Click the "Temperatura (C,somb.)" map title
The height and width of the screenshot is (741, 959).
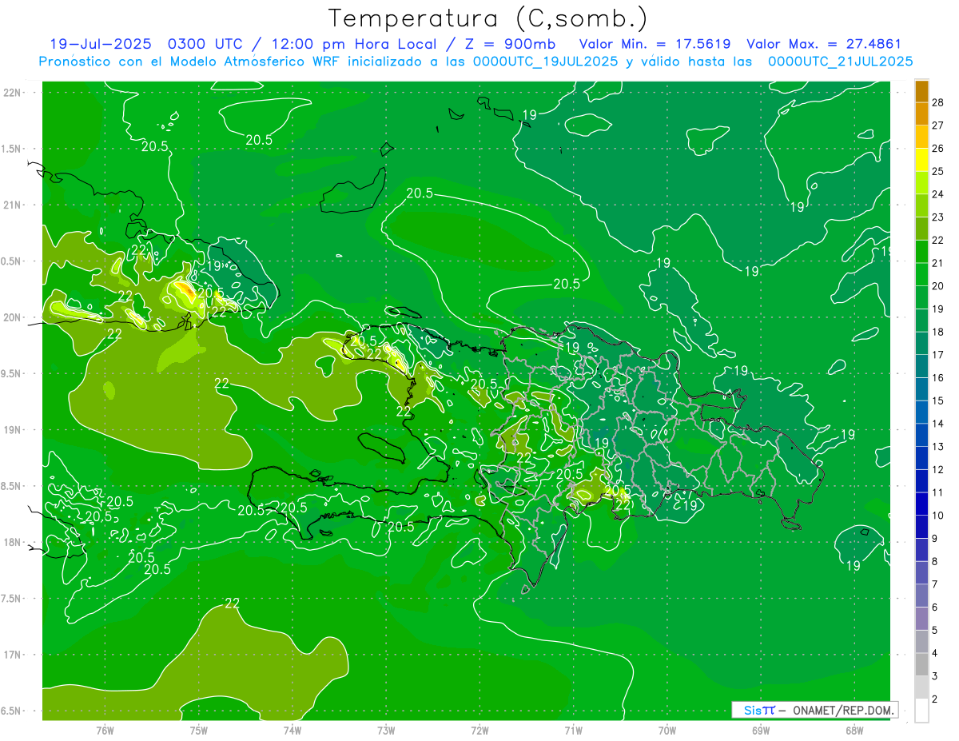[488, 18]
